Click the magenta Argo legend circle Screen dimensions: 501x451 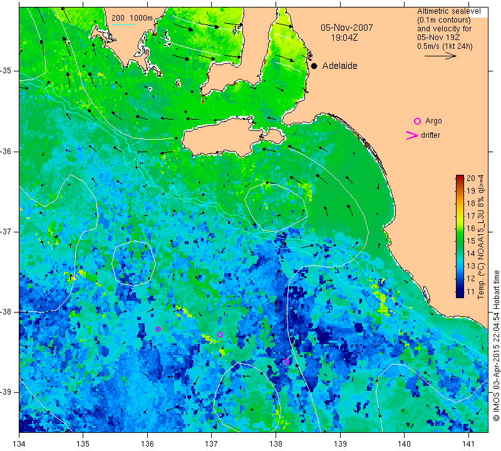(417, 121)
